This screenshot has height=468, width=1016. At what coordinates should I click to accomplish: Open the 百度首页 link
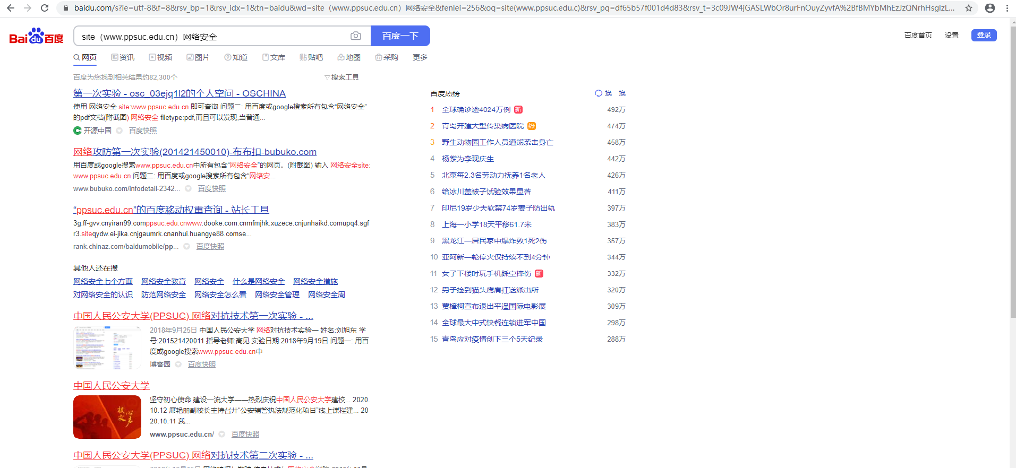(918, 36)
